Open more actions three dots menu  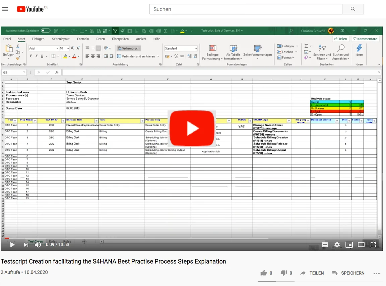coord(376,273)
